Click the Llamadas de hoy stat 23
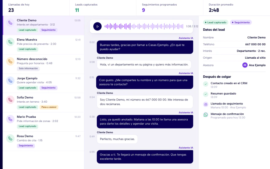Image resolution: width=270 pixels, height=169 pixels. tap(11, 10)
